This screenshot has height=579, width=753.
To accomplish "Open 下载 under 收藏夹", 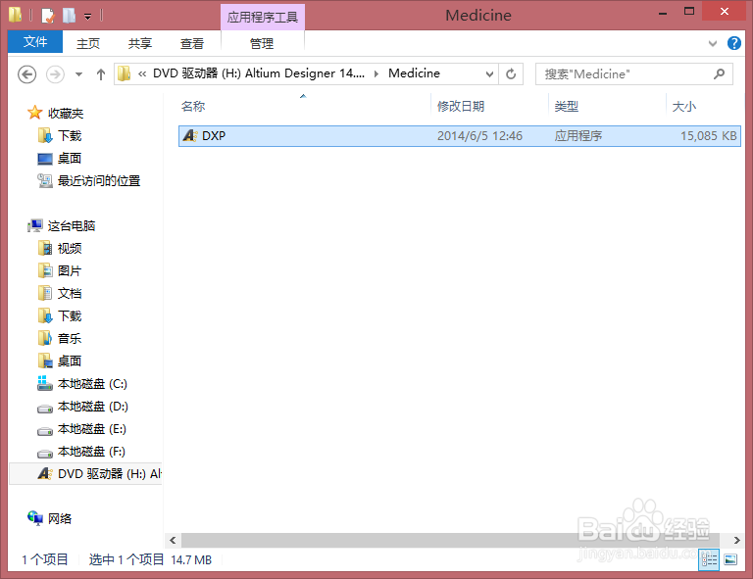I will click(x=70, y=136).
